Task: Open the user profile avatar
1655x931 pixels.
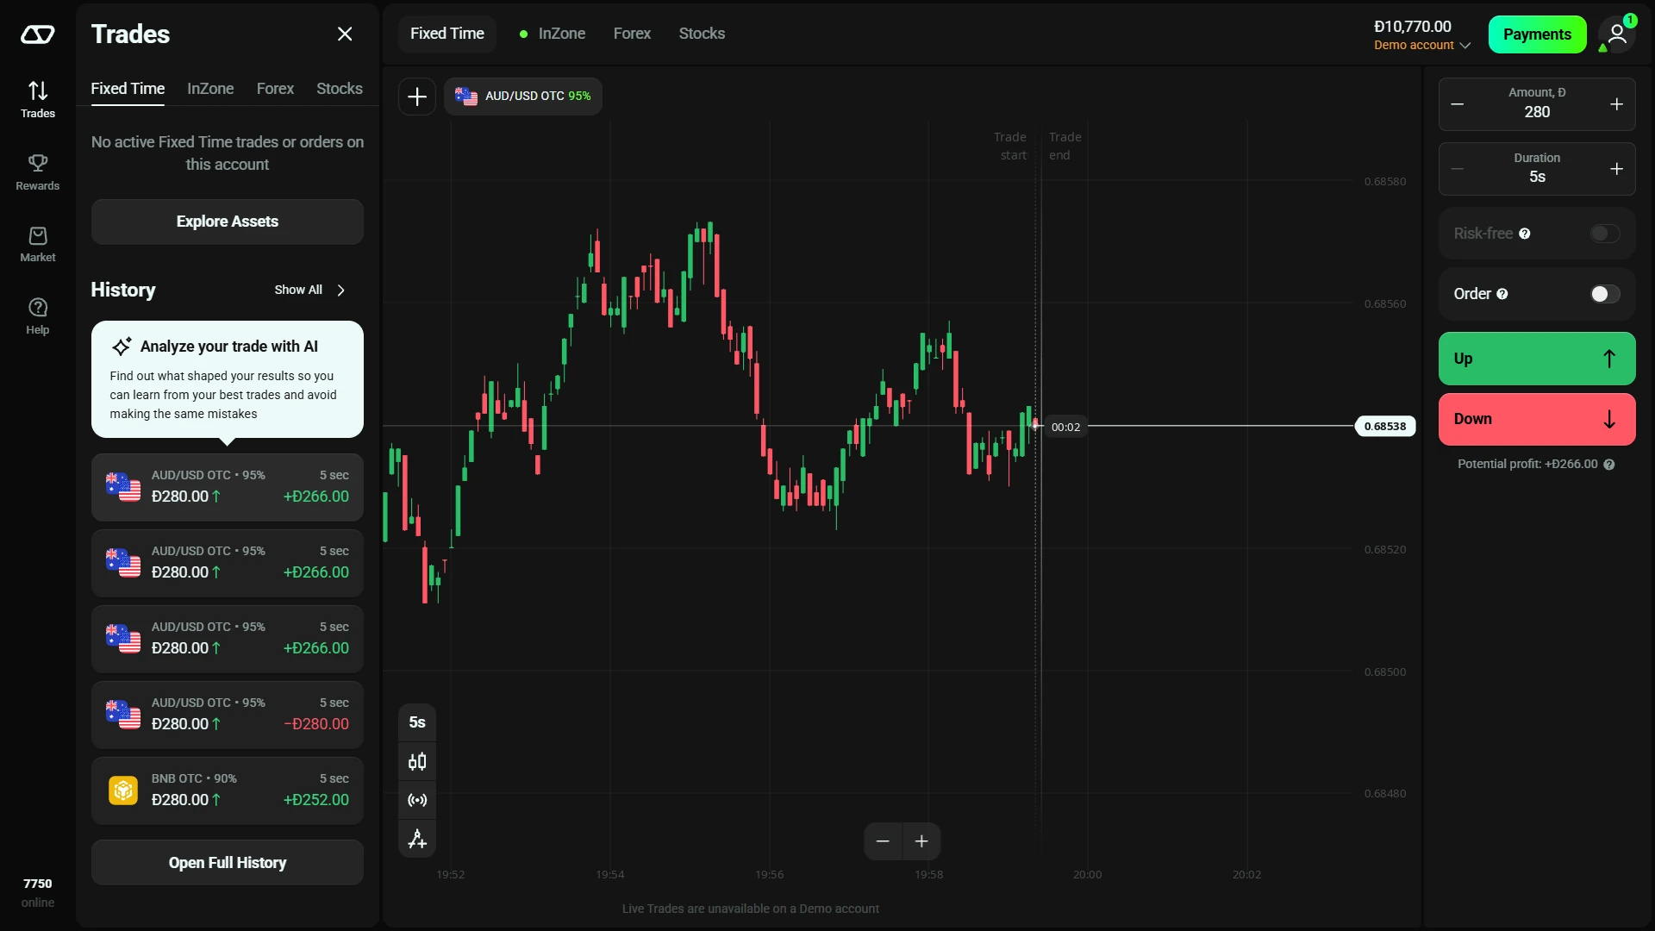Action: click(x=1617, y=34)
